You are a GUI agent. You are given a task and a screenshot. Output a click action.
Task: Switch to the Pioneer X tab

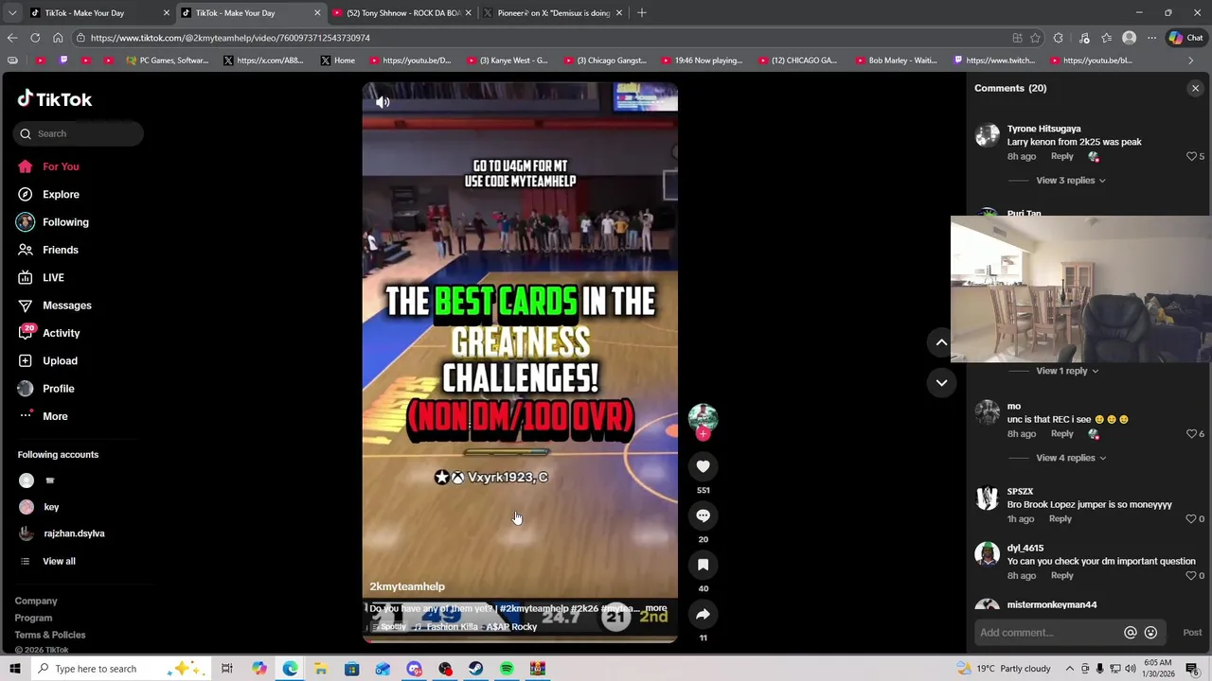click(x=552, y=13)
